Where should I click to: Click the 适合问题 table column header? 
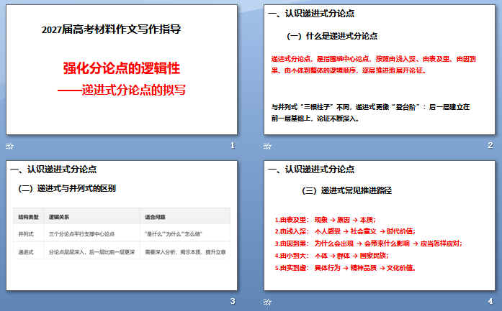point(155,217)
